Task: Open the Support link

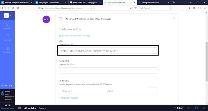Action: pos(9,99)
